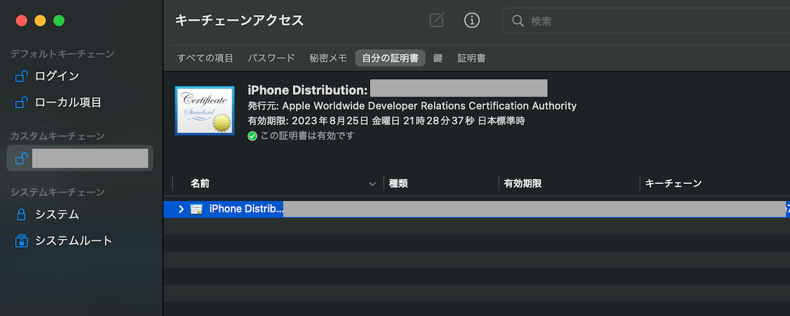Click the システムルート cabinet icon

click(21, 241)
